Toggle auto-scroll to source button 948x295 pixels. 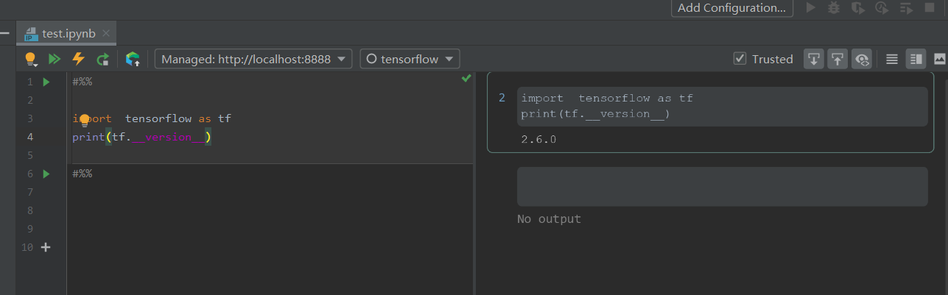(838, 59)
